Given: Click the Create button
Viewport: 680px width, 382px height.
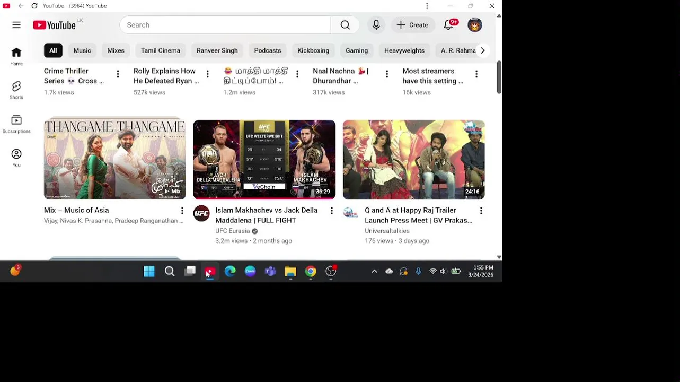Looking at the screenshot, I should (412, 25).
